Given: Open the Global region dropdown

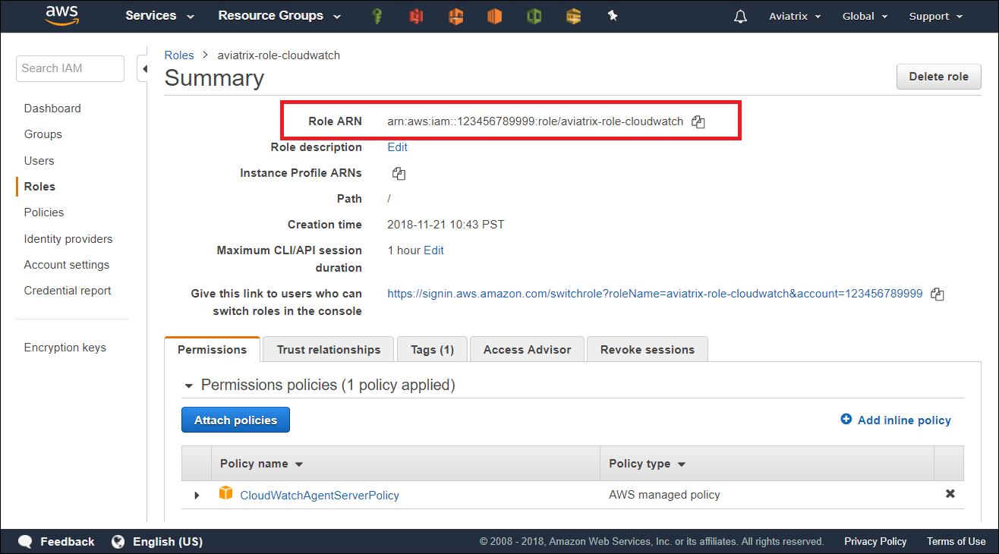Looking at the screenshot, I should 865,16.
